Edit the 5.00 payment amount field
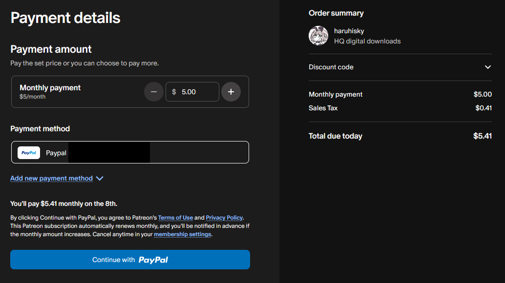This screenshot has width=505, height=283. point(192,92)
